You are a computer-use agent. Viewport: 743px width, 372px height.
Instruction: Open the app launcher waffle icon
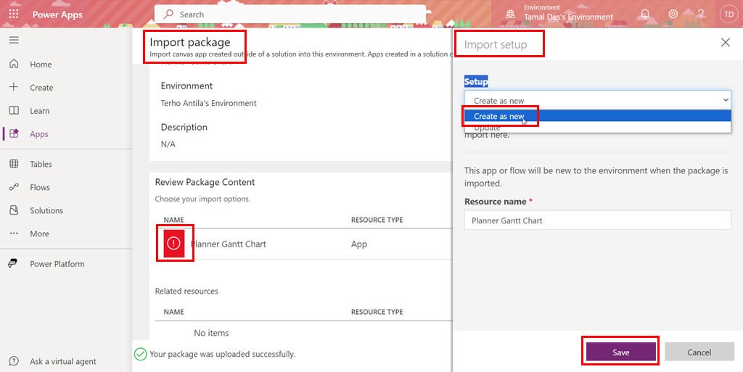click(x=14, y=15)
